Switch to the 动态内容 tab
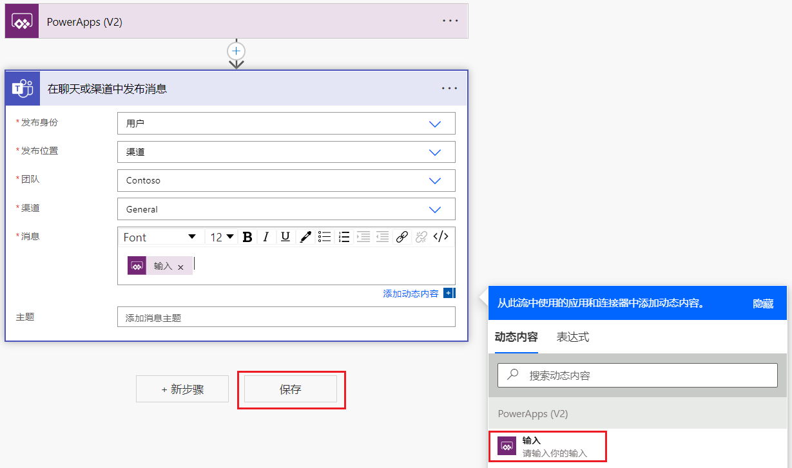 (516, 337)
